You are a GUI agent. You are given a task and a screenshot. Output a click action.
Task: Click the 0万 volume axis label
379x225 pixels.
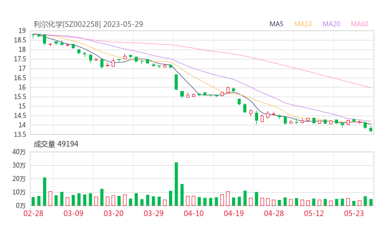[21, 206]
